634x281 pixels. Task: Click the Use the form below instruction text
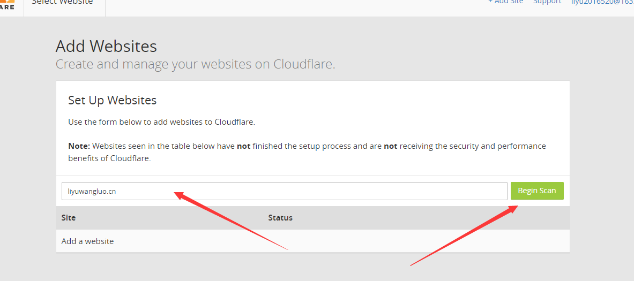pyautogui.click(x=161, y=122)
